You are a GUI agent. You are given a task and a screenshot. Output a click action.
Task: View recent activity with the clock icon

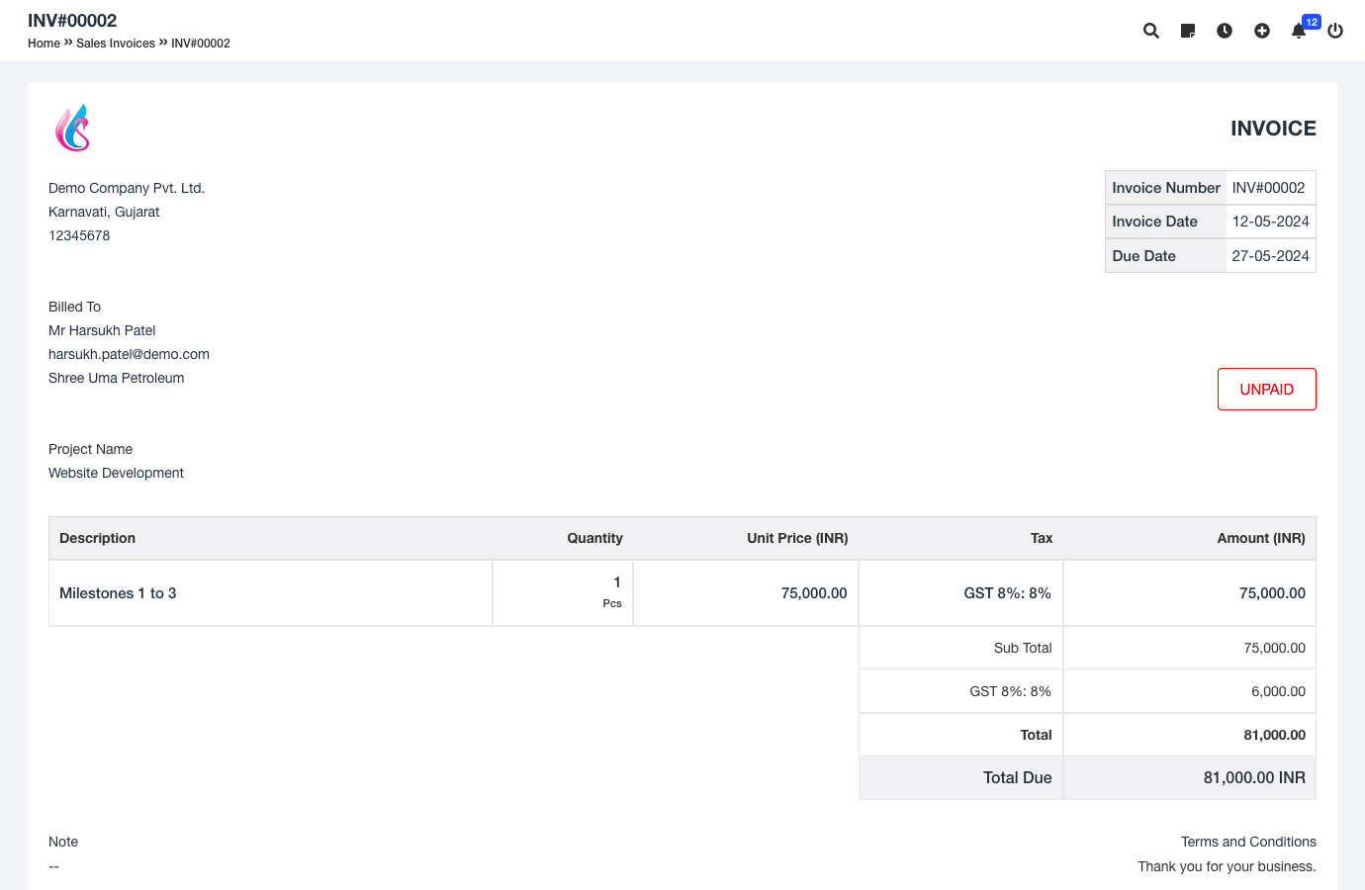(1225, 31)
